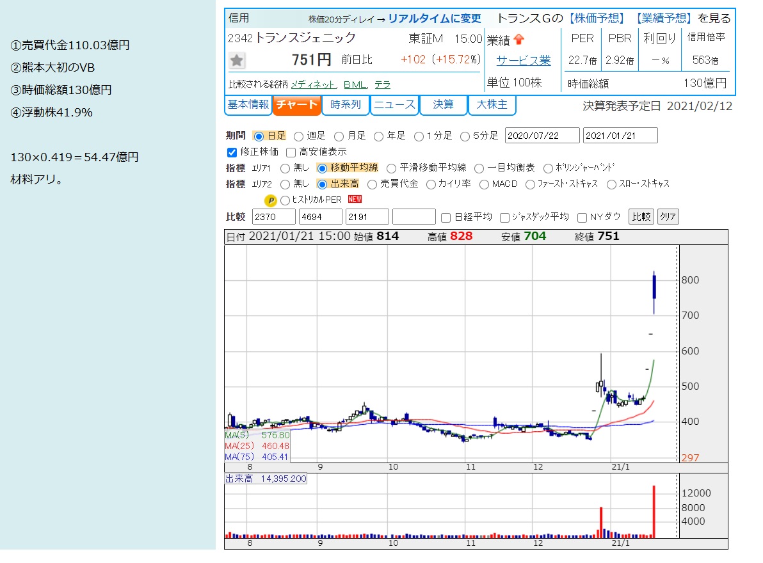Viewport: 763px width, 563px height.
Task: Check the ジャスダック平均 comparison box
Action: coord(504,218)
